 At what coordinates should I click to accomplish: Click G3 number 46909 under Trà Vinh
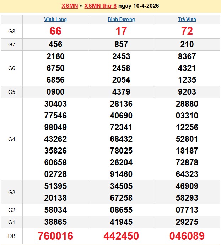pyautogui.click(x=187, y=186)
